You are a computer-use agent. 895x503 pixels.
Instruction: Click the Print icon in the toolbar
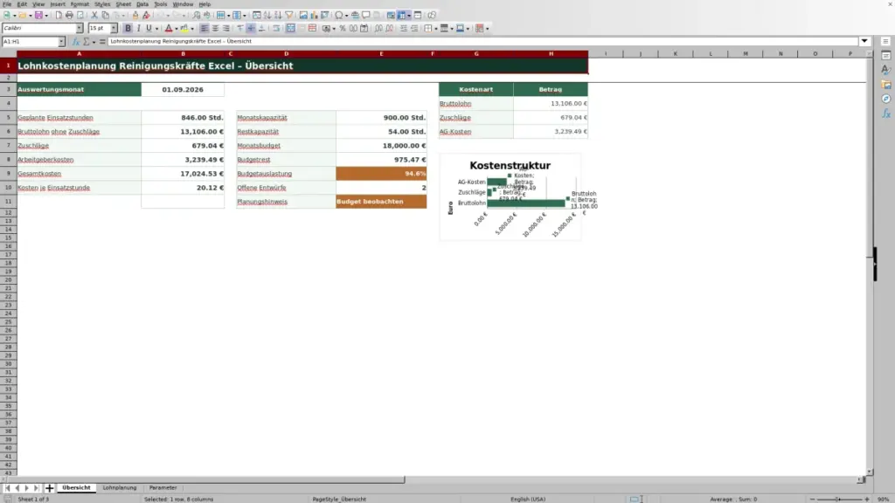click(x=69, y=15)
